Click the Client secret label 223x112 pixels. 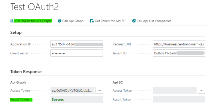(x=19, y=53)
